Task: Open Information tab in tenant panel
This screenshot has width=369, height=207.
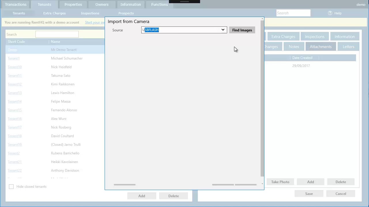Action: [x=344, y=37]
